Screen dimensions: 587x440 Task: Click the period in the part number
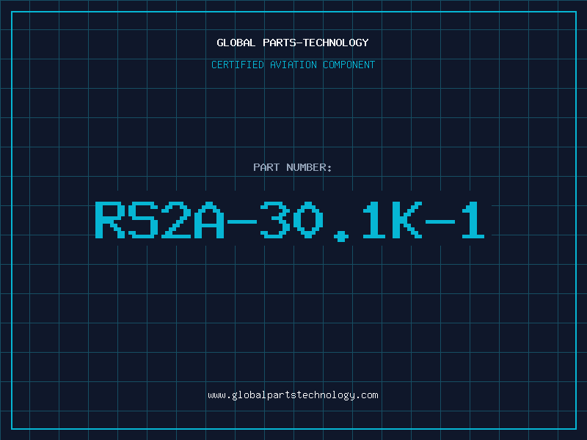click(x=340, y=235)
